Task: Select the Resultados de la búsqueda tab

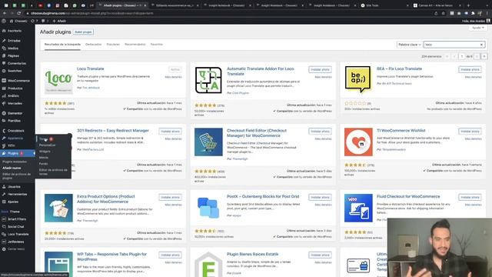Action: pos(62,45)
